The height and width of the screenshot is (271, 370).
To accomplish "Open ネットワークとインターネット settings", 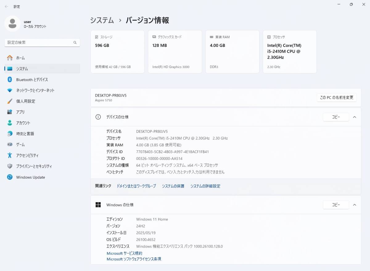I will point(42,90).
